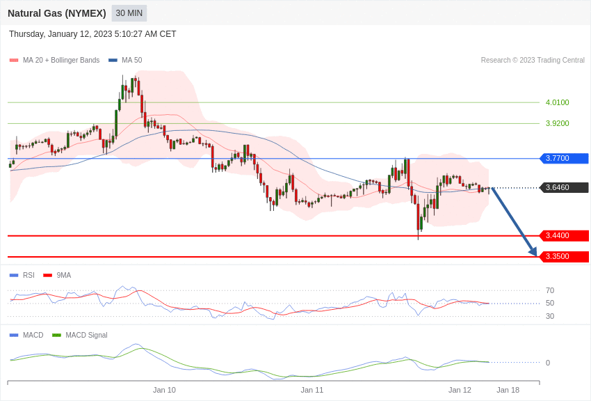
Task: Select the 3.7700 blue pivot price tag
Action: [x=565, y=159]
